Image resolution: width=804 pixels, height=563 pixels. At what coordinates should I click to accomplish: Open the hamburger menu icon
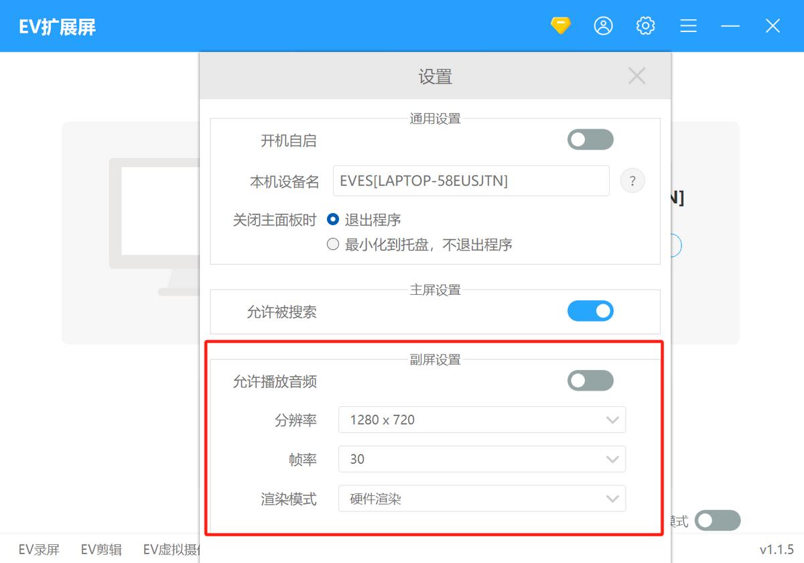tap(688, 26)
